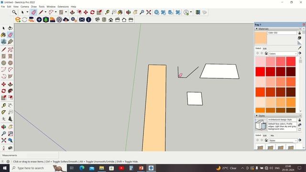Select the Position Camera tool
Image resolution: width=306 pixels, height=172 pixels.
[x=3, y=148]
